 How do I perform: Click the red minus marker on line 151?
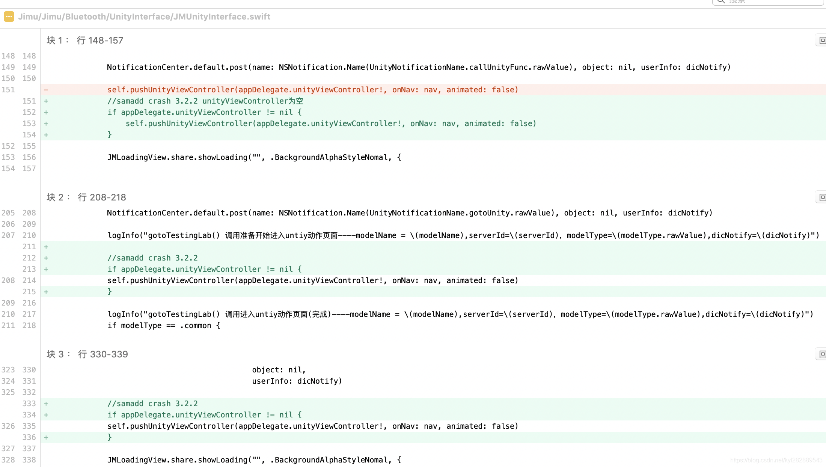pos(46,90)
